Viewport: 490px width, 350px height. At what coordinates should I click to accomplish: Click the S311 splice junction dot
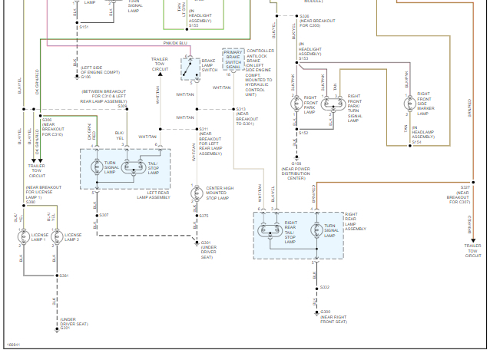pos(197,129)
